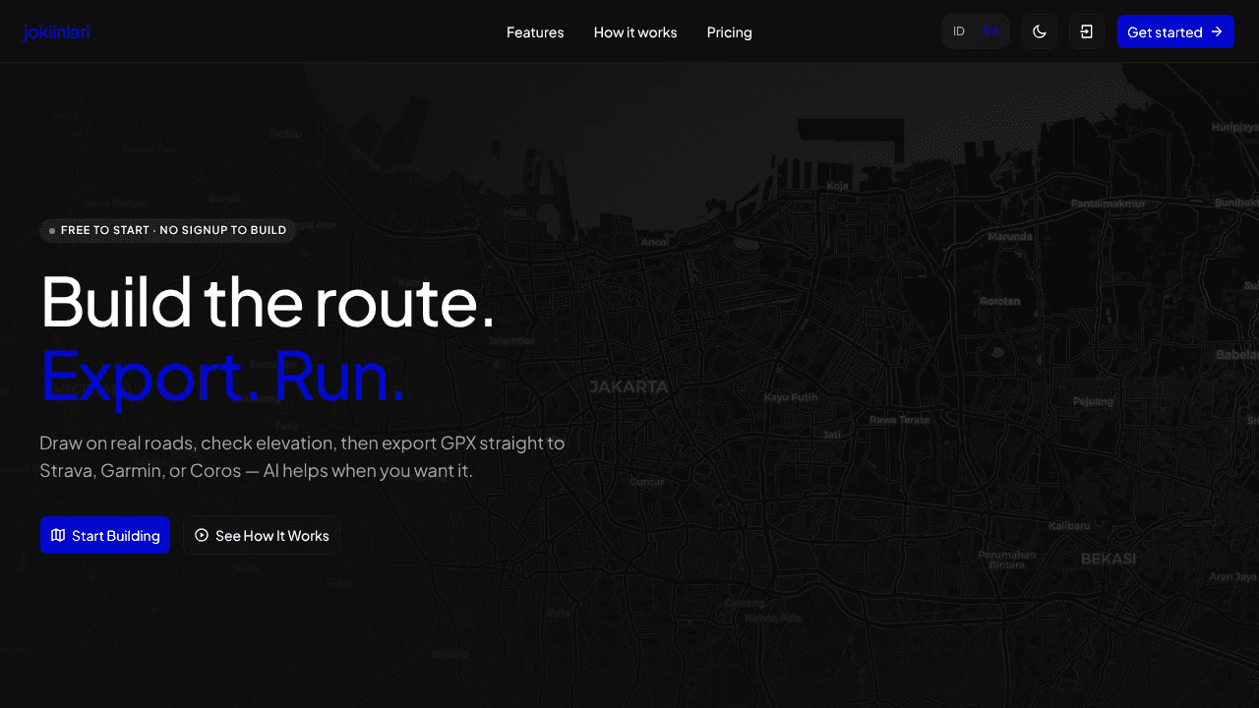Click the "Build the route." headline
The height and width of the screenshot is (708, 1259).
coord(268,302)
